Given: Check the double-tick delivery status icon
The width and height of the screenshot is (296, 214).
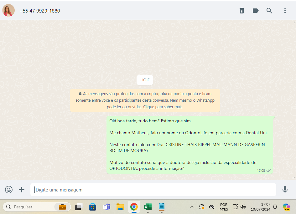Looking at the screenshot, I should pos(268,171).
